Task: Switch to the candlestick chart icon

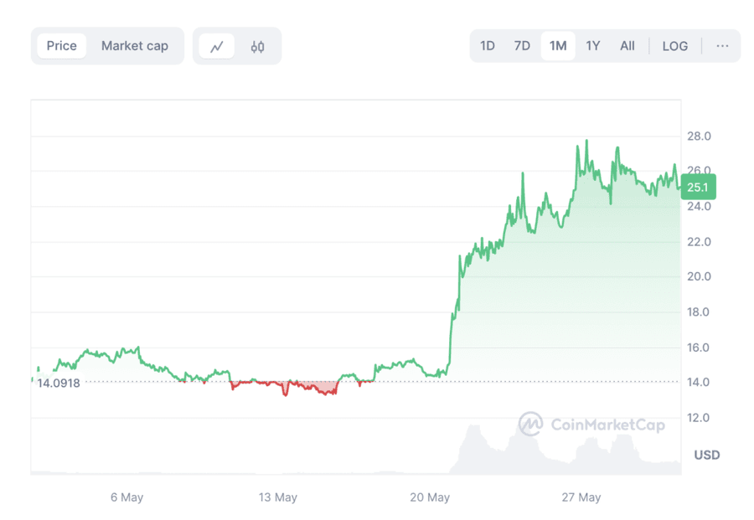Action: pyautogui.click(x=256, y=46)
